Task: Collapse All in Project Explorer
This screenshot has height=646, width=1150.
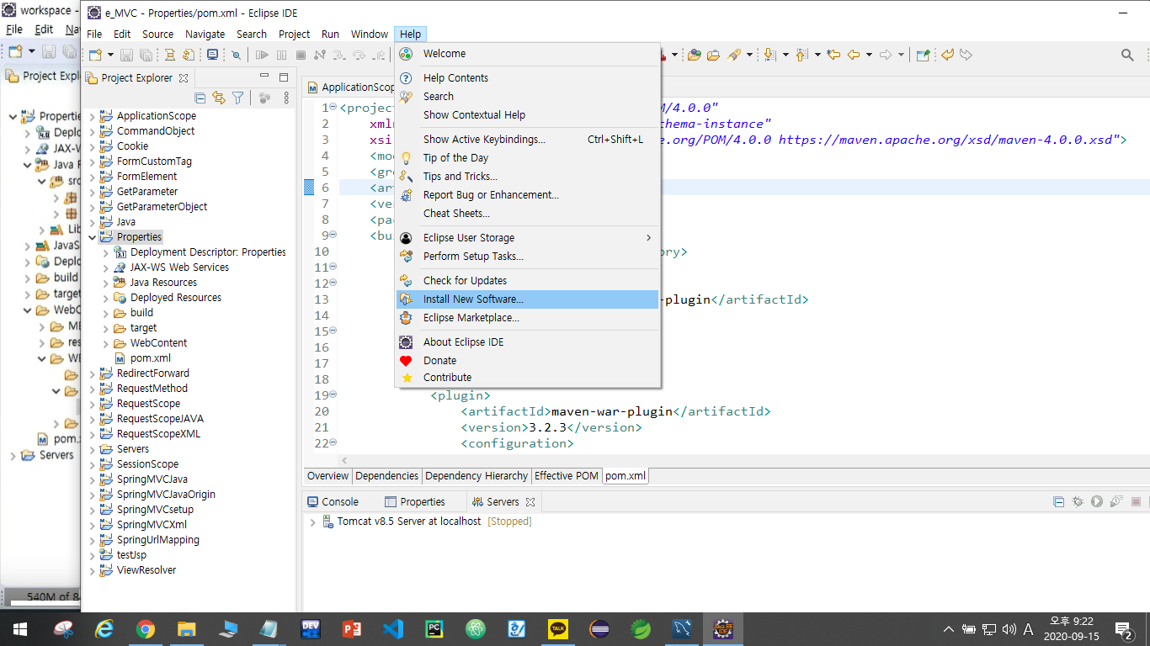Action: [200, 98]
